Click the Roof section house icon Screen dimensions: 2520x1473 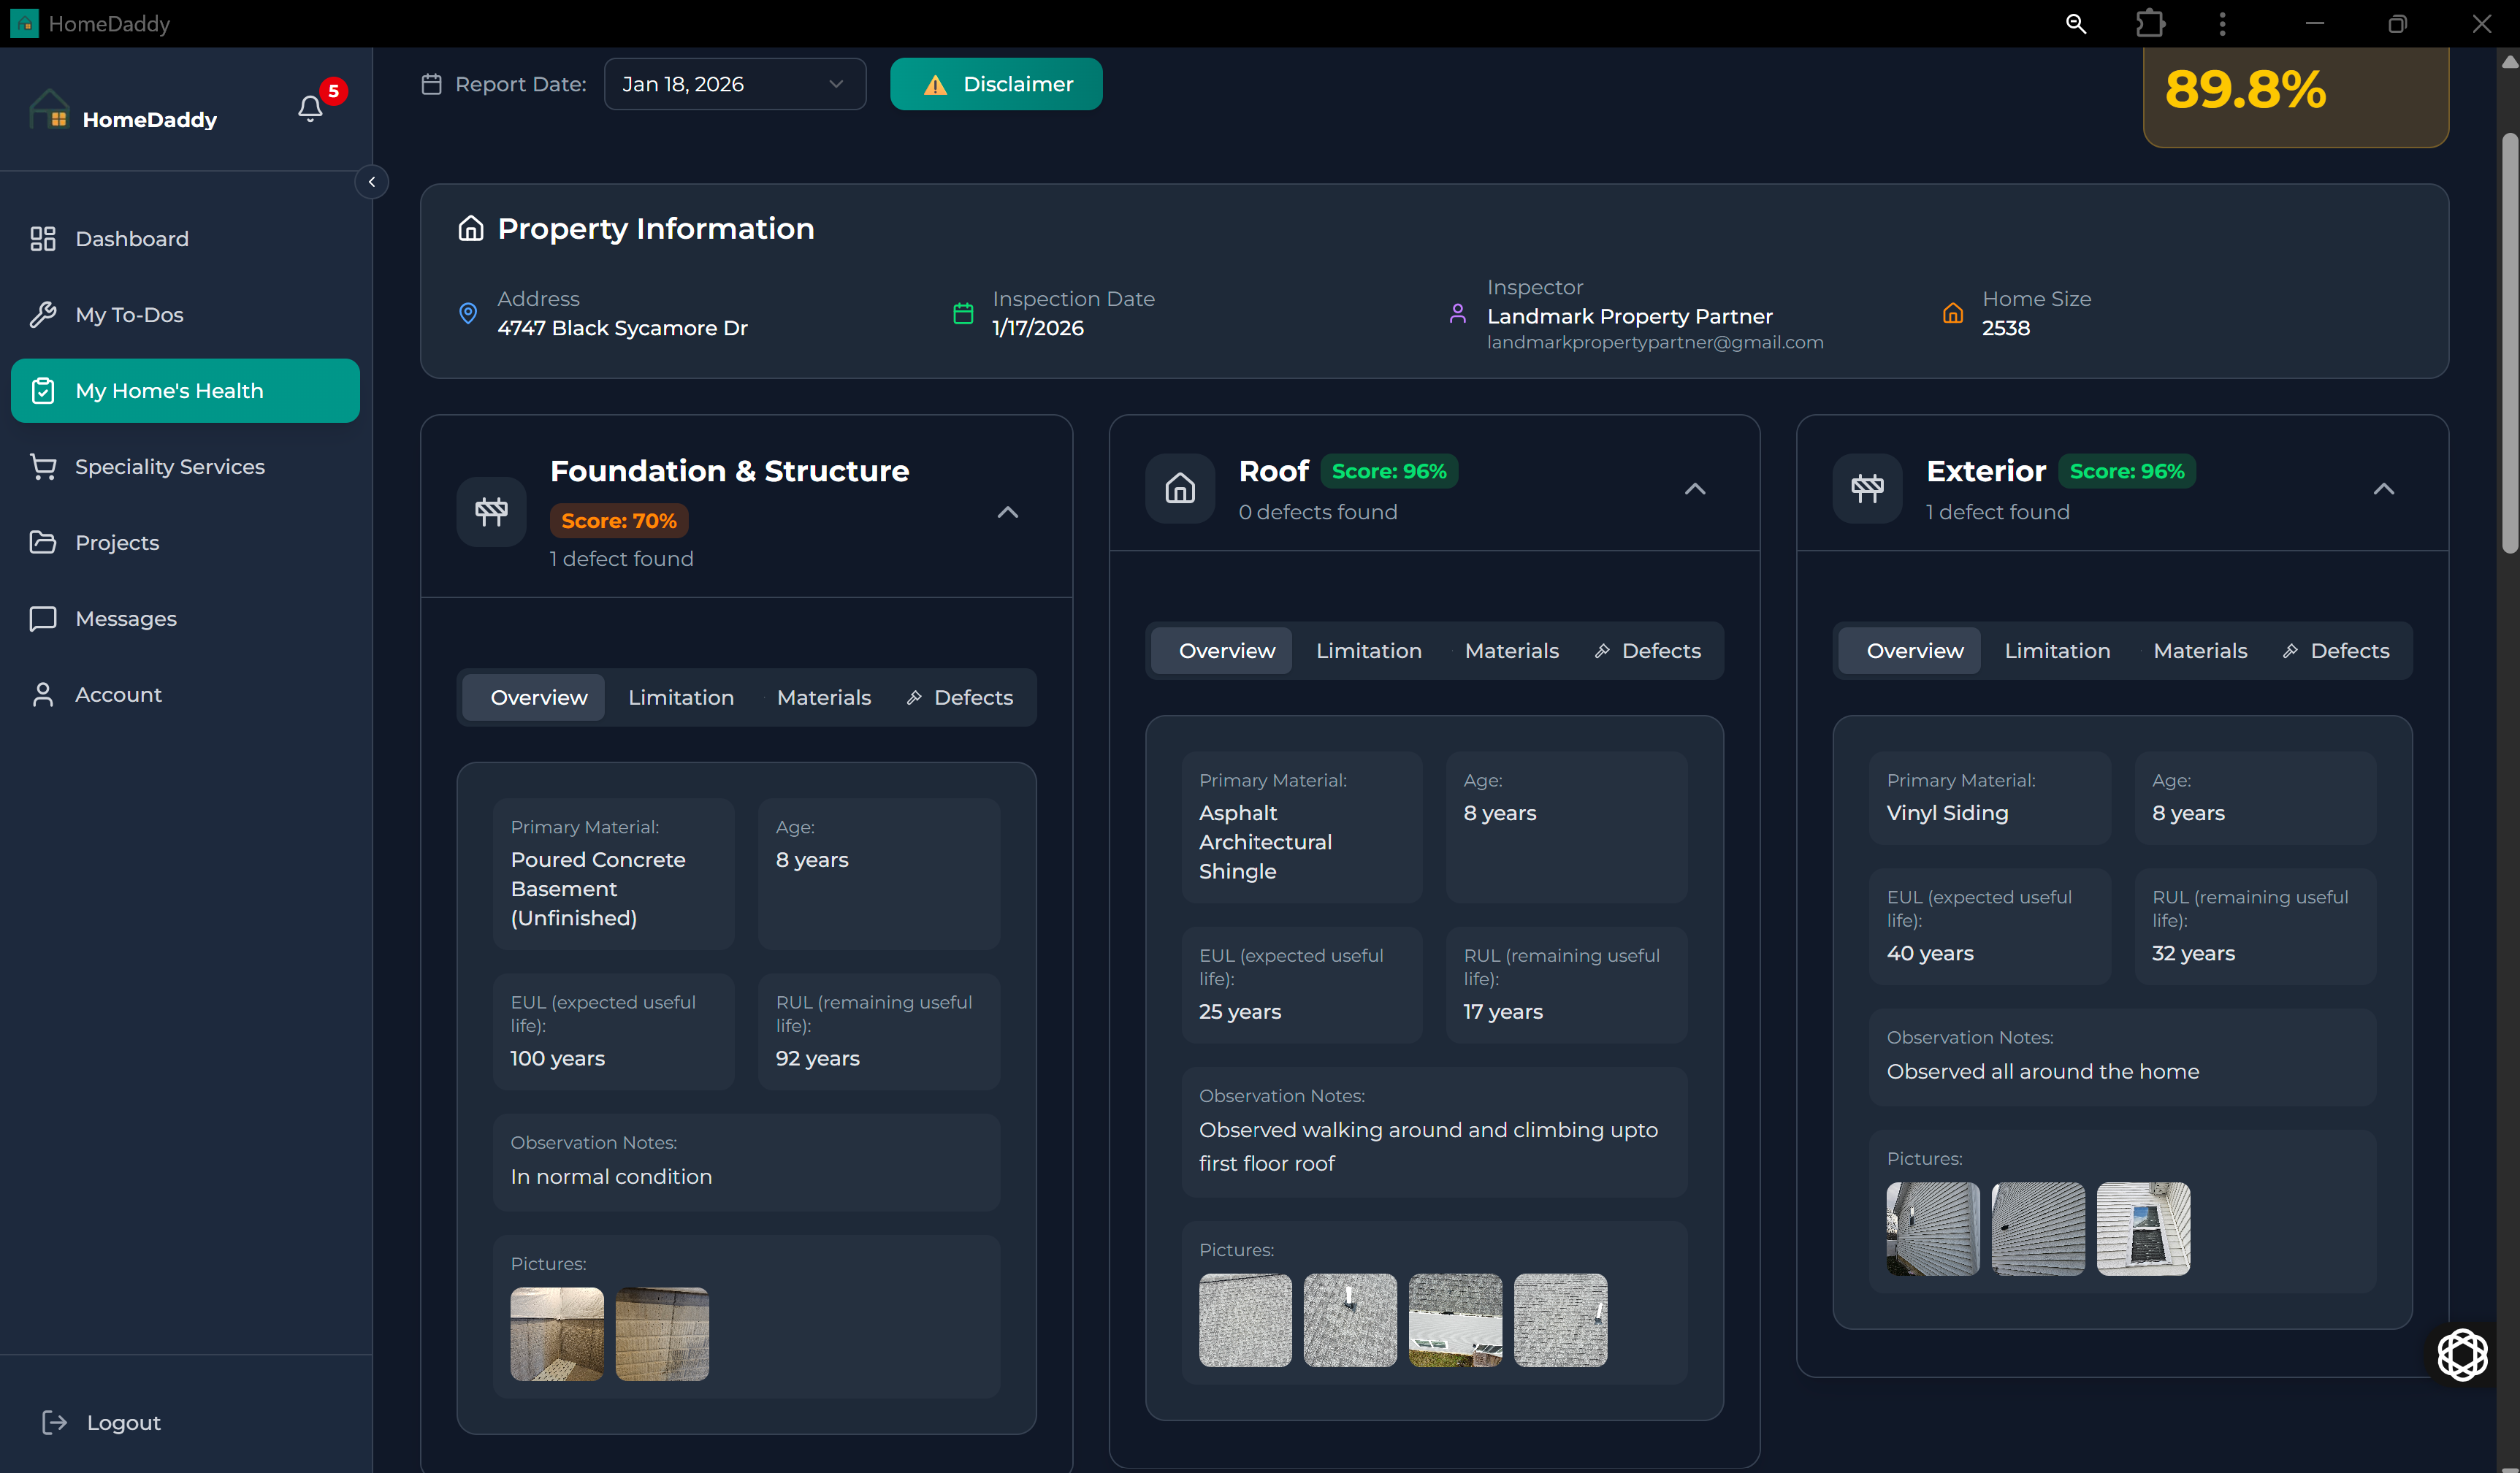point(1180,488)
